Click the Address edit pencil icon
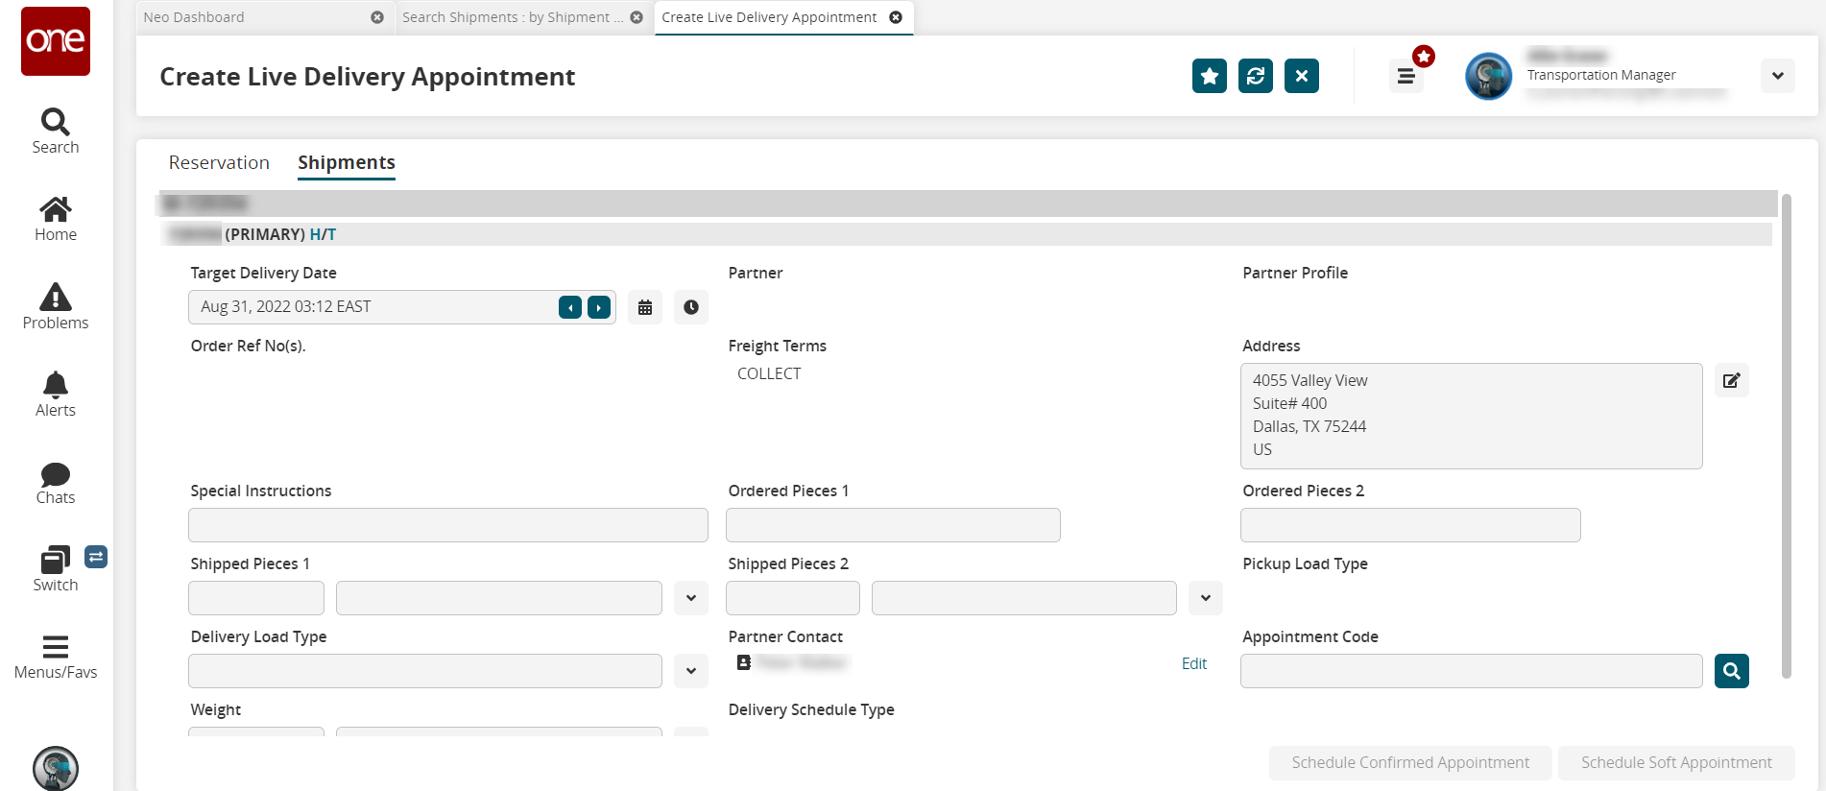The image size is (1826, 791). click(1731, 381)
